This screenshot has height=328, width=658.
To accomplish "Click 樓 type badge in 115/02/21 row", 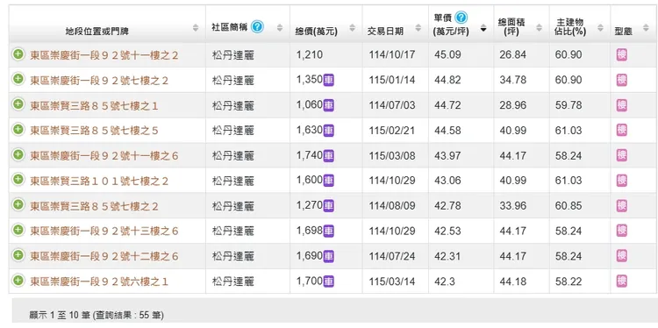I will tap(622, 131).
